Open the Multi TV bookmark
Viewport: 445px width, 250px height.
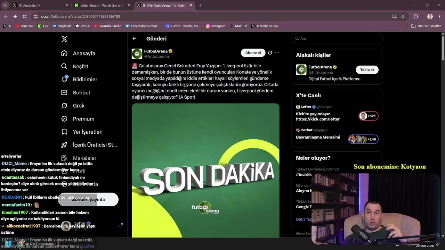(x=238, y=26)
